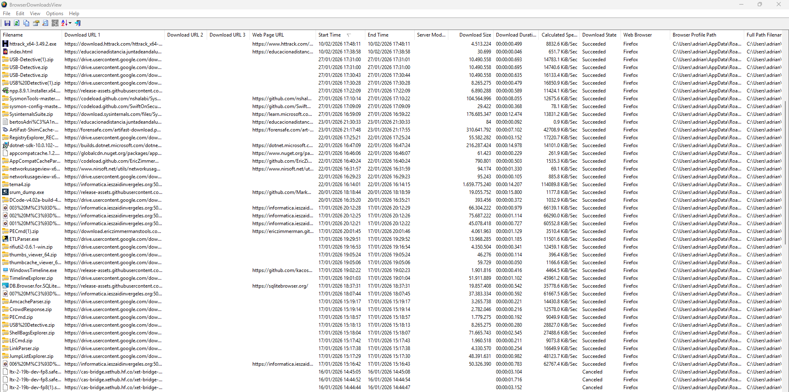Expand the sort dropdown arrow in toolbar
This screenshot has height=392, width=789.
(x=70, y=23)
